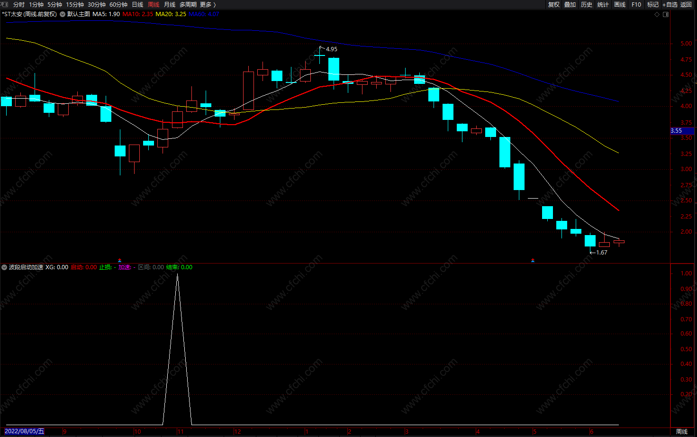Toggle the side panel layout icon
The image size is (697, 437).
[666, 14]
